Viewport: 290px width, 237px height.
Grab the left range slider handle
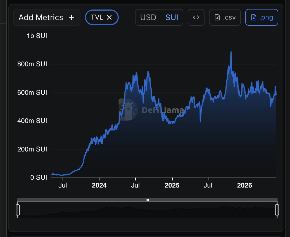tap(18, 210)
